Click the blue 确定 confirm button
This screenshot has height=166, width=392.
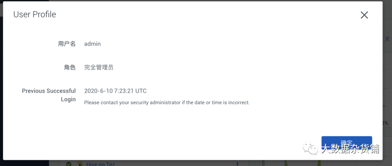[x=347, y=143]
